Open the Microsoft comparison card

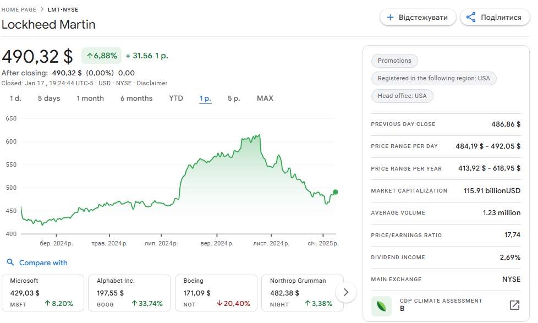point(43,293)
